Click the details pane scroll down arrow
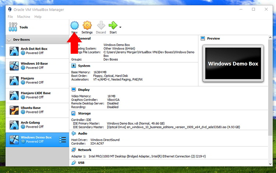Viewport: 276px width, 173px height. click(270, 164)
